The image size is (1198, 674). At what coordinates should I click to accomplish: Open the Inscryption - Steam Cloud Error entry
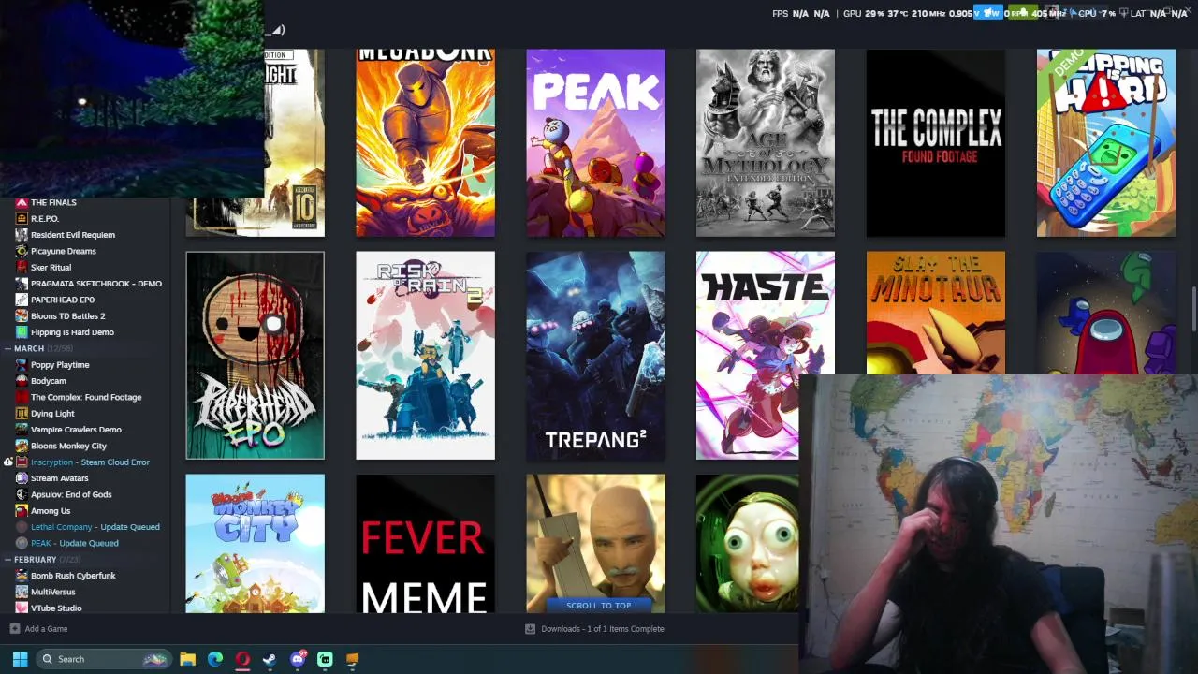coord(90,462)
